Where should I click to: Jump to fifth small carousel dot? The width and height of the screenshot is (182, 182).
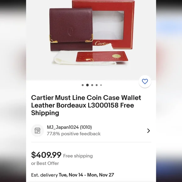101,85
